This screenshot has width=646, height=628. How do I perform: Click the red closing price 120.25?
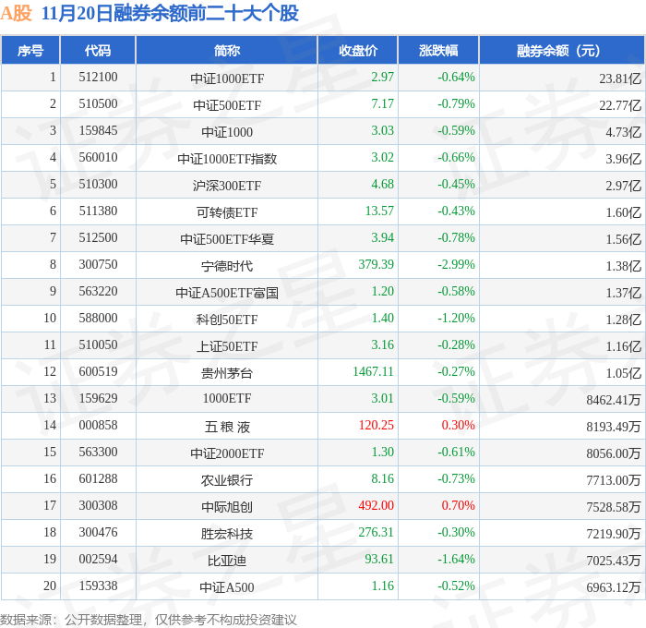[x=377, y=425]
